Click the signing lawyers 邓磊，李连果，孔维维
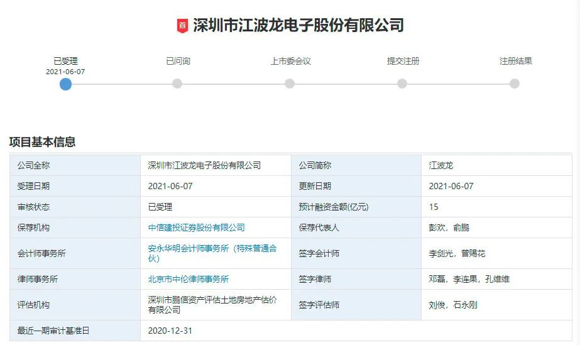The width and height of the screenshot is (580, 345). 469,279
